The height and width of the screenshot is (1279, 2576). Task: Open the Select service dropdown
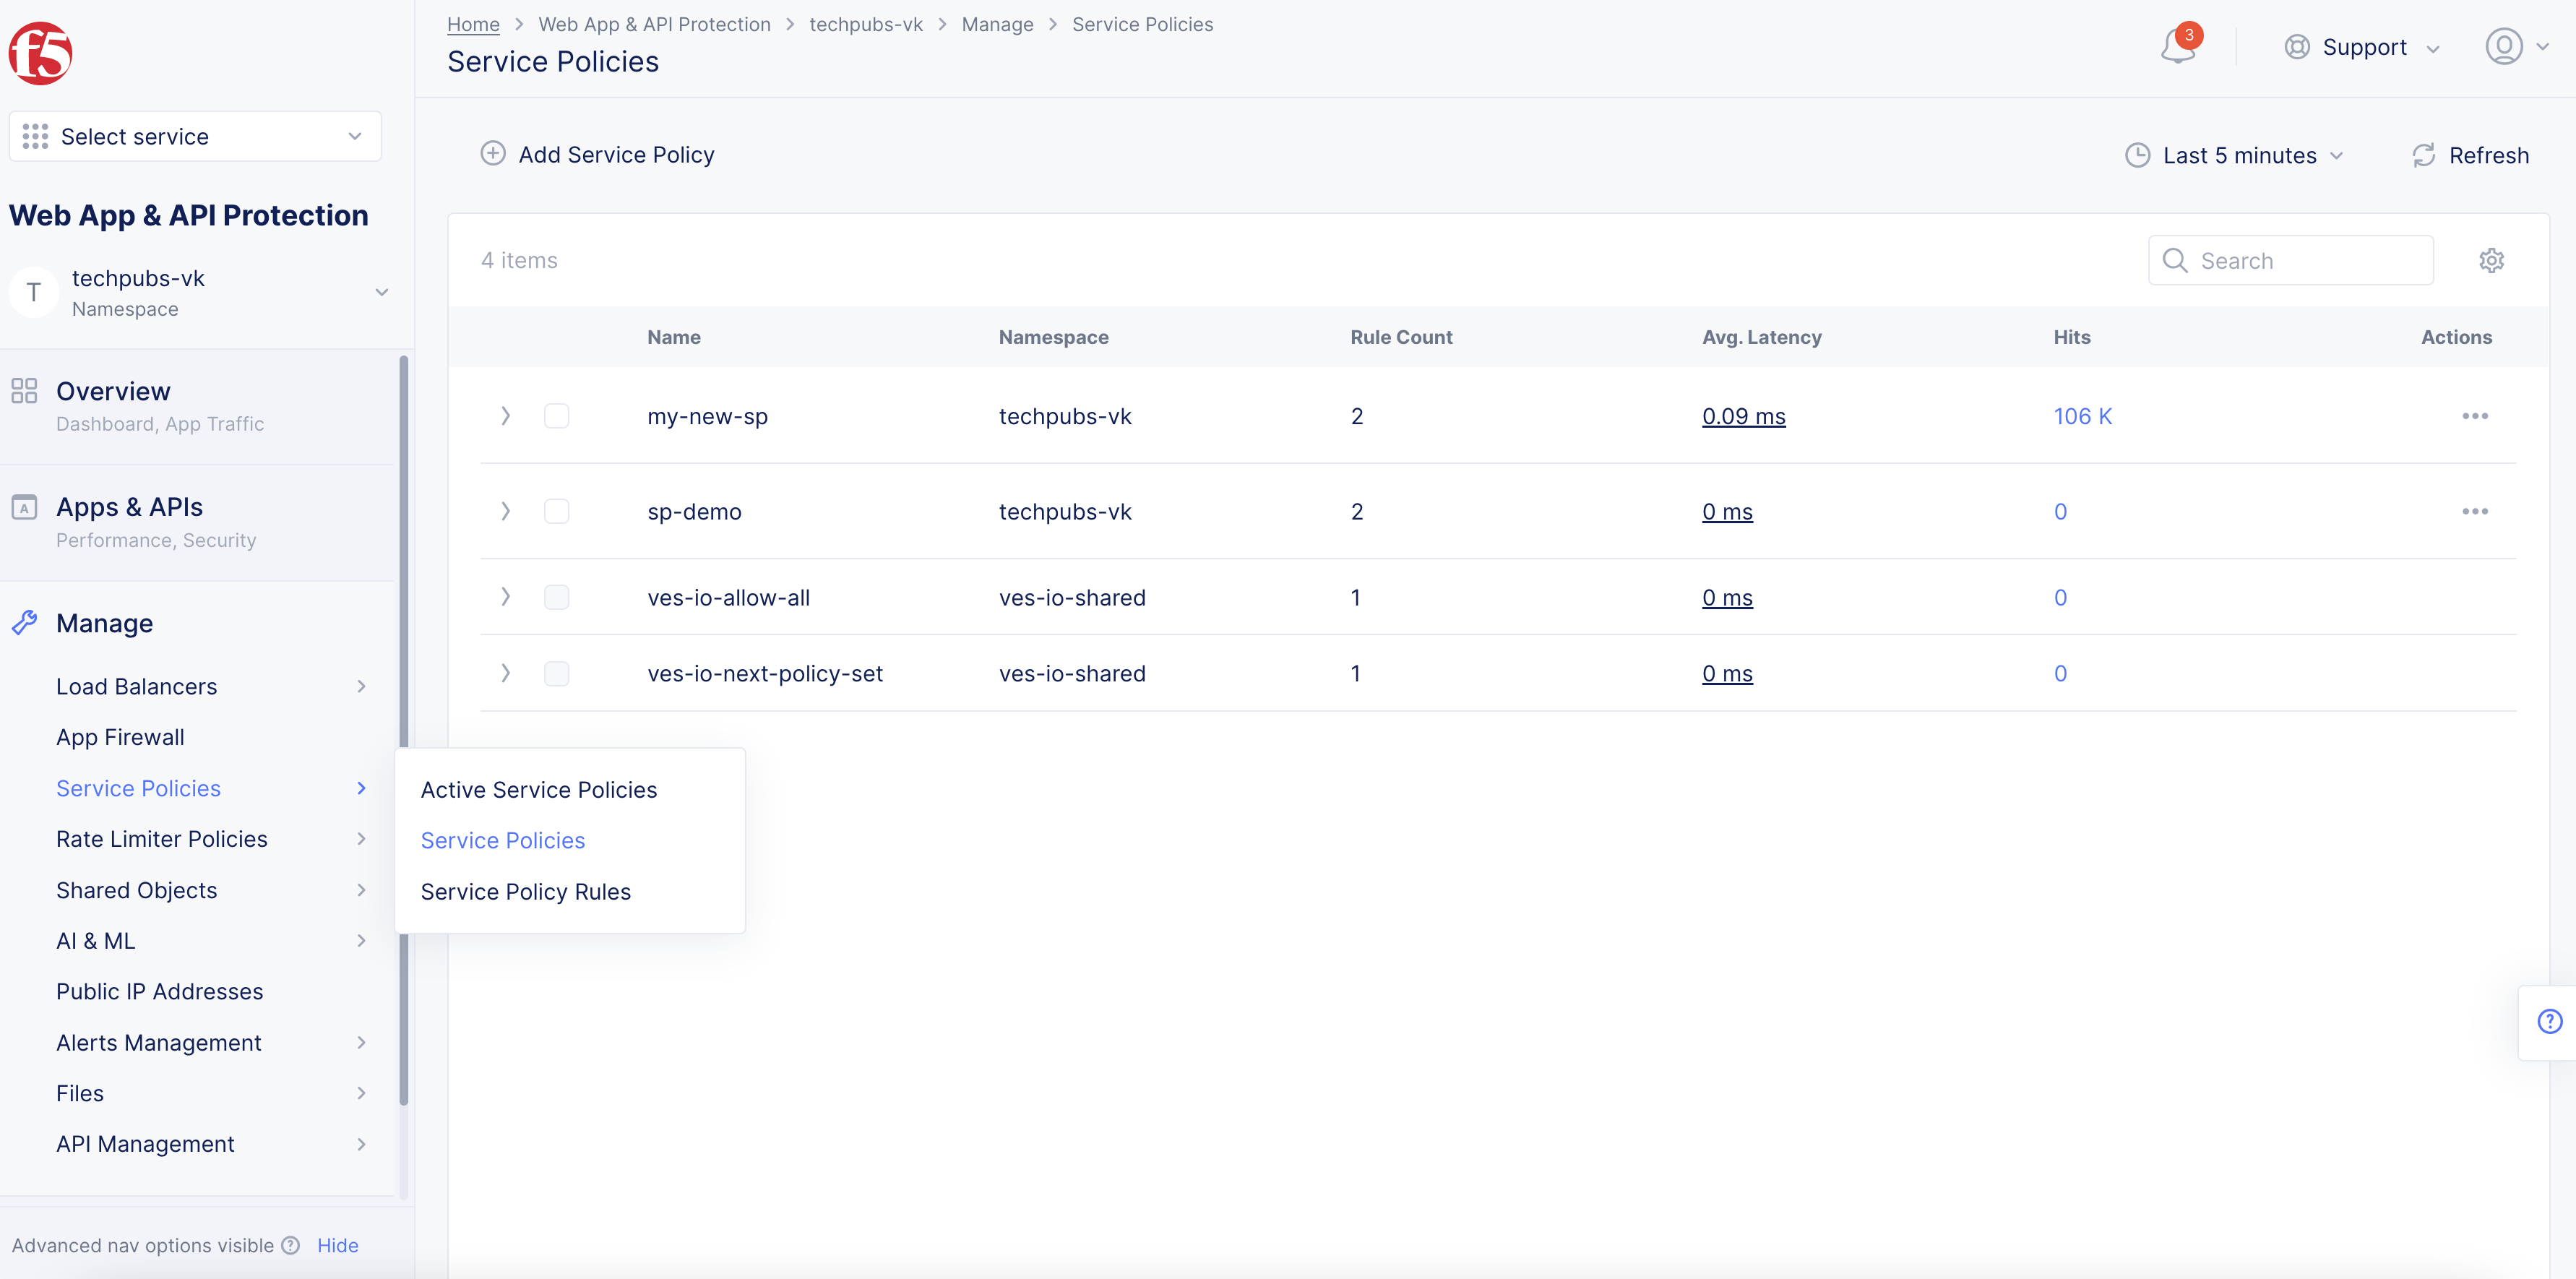[x=195, y=136]
